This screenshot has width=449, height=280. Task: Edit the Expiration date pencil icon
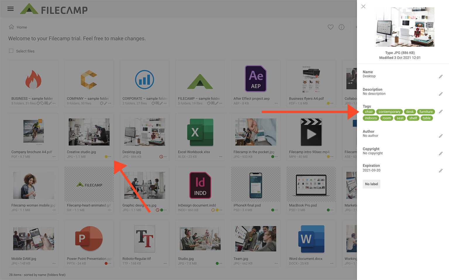(441, 171)
